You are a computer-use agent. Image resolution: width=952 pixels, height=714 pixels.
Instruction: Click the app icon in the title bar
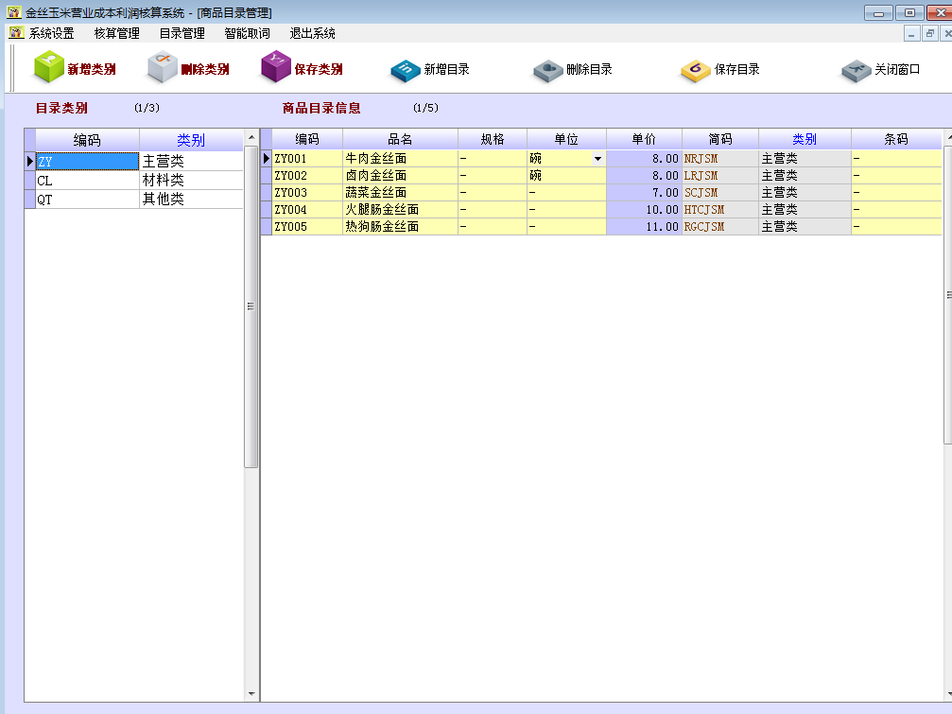click(x=13, y=13)
